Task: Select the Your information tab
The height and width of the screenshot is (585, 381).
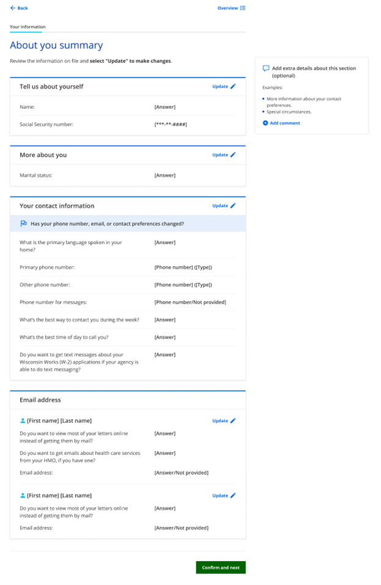Action: [x=27, y=27]
